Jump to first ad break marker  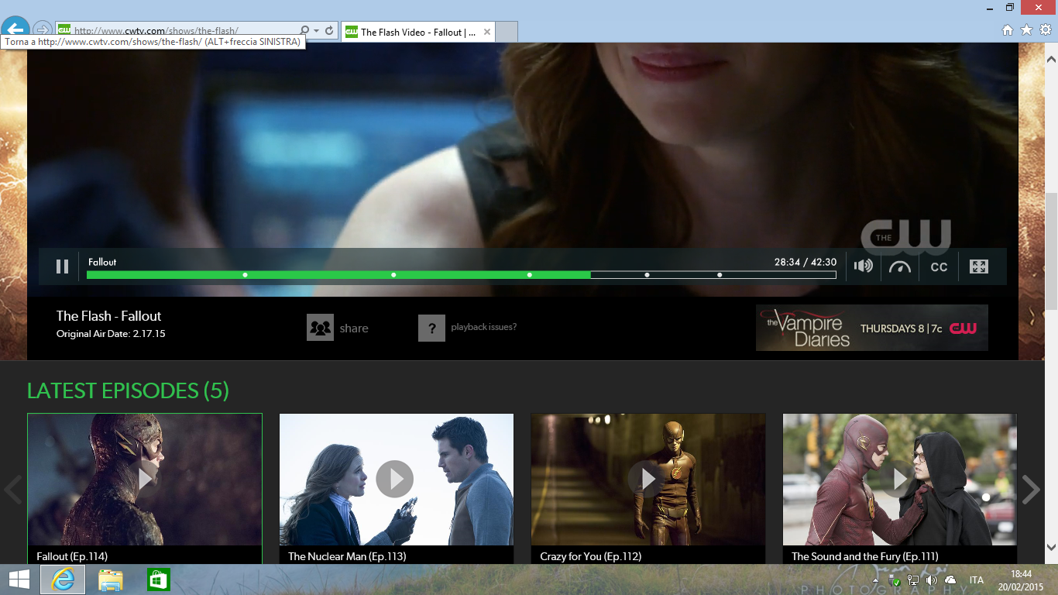(245, 275)
